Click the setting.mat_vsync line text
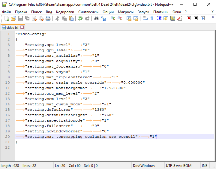 [x=48, y=72]
